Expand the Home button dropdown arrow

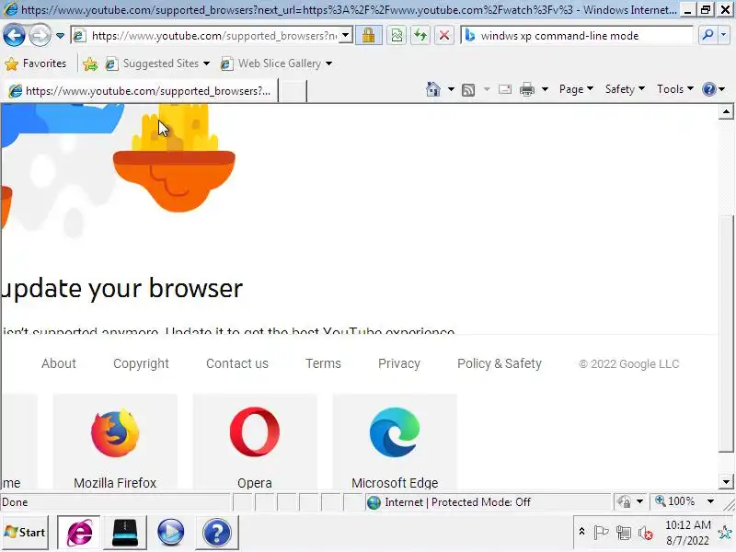pos(451,89)
